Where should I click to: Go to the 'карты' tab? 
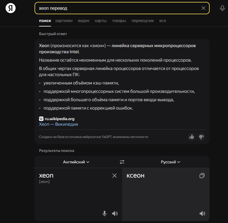coord(101,21)
